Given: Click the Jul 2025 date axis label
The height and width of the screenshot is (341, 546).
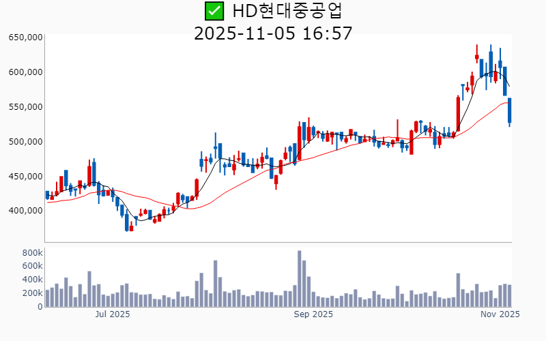Looking at the screenshot, I should point(113,314).
